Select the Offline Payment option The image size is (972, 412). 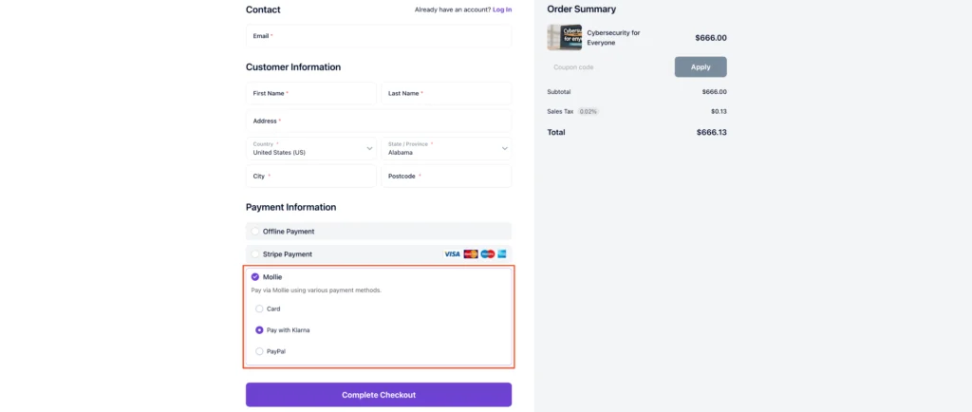(254, 231)
